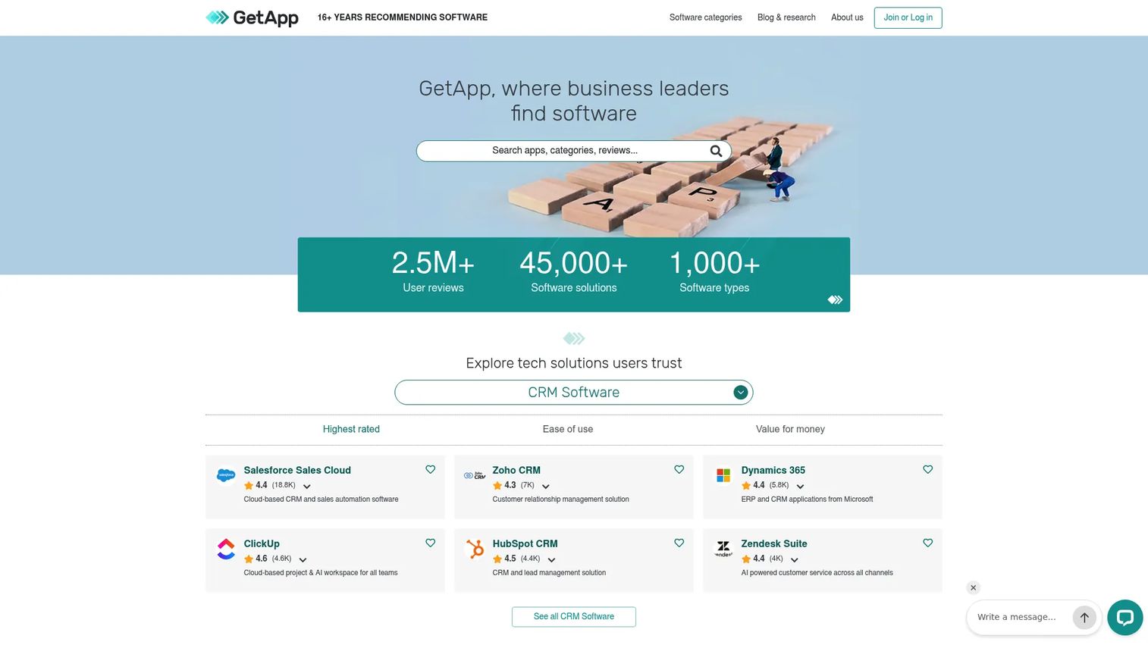The image size is (1148, 645).
Task: Click the HubSpot CRM logo
Action: pos(475,549)
